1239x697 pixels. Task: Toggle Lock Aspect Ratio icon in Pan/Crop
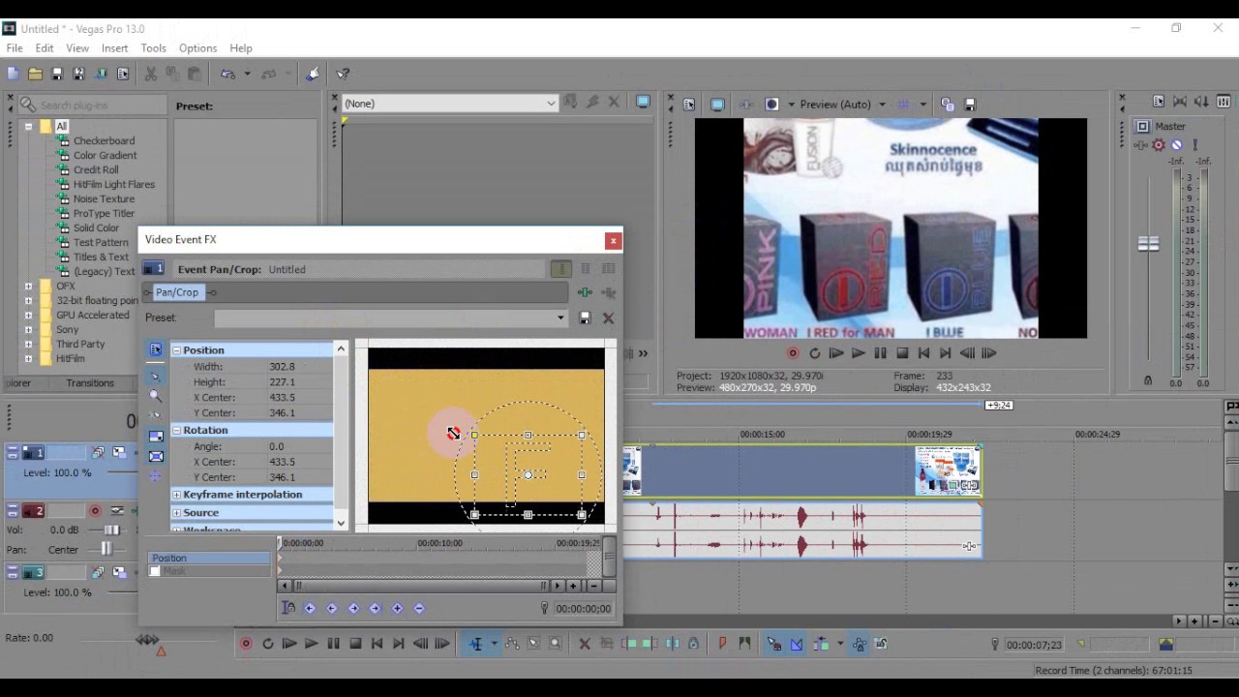click(156, 437)
